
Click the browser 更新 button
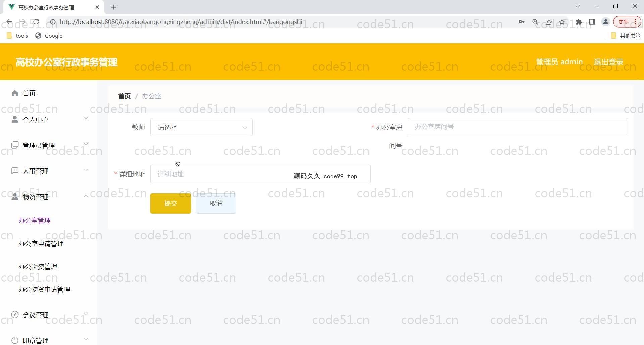[x=627, y=22]
